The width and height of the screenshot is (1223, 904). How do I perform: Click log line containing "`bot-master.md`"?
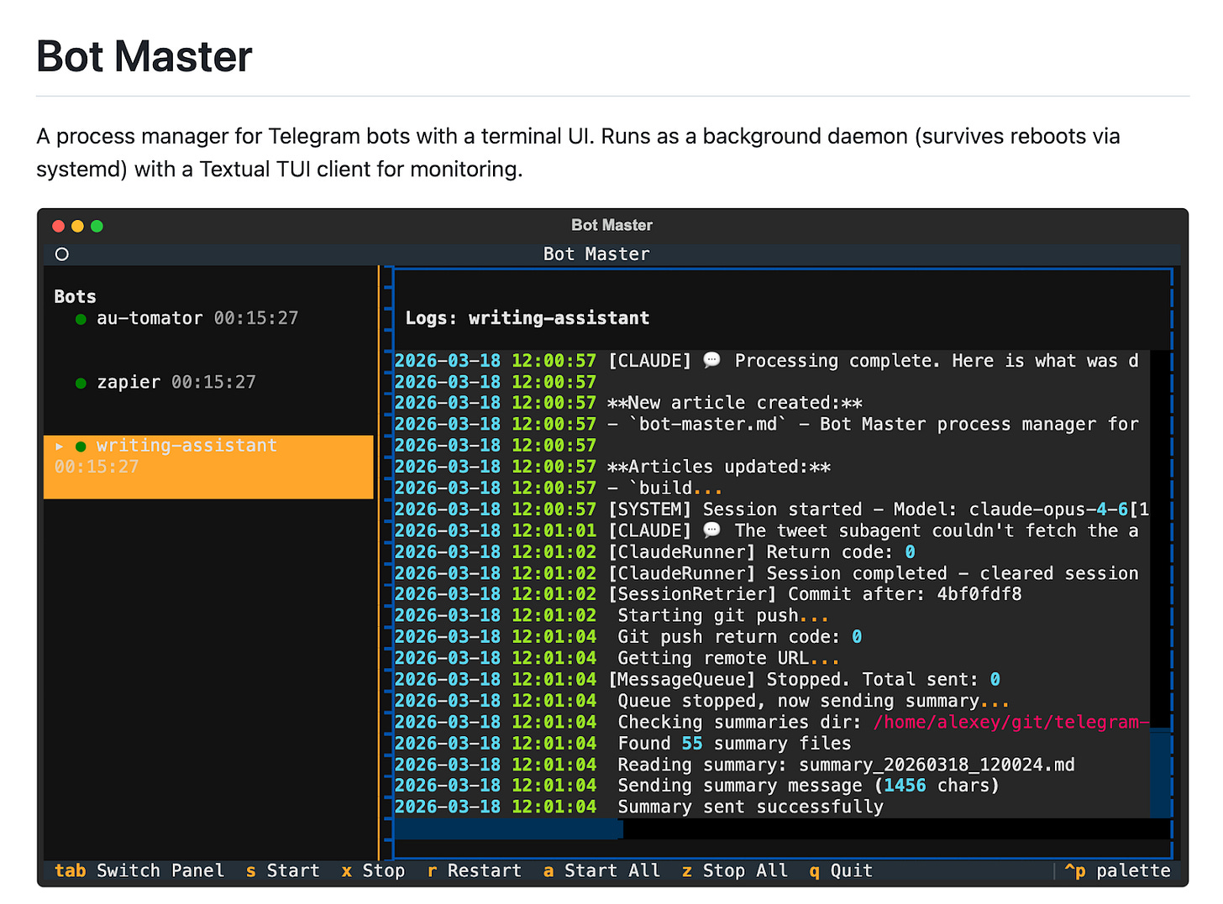click(767, 424)
